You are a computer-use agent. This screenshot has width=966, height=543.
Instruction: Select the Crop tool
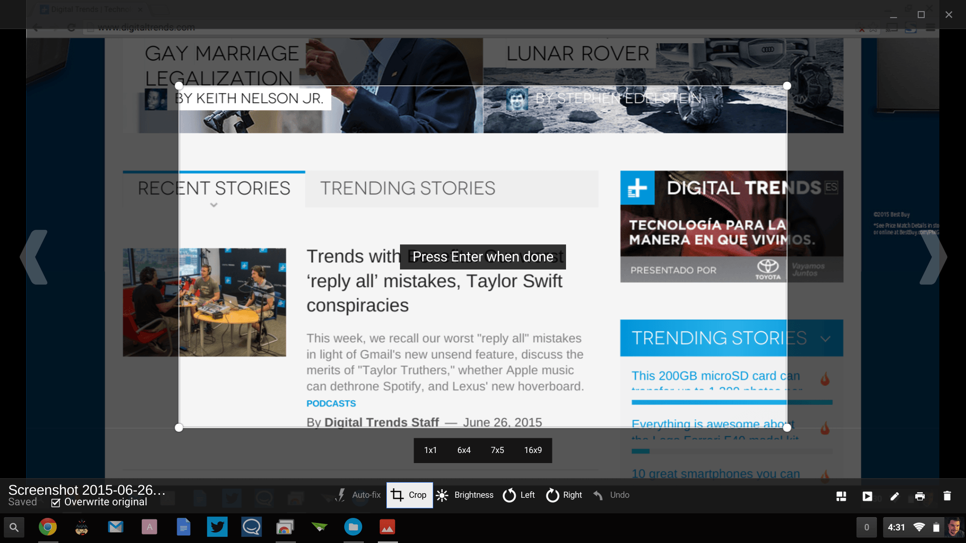(x=409, y=495)
